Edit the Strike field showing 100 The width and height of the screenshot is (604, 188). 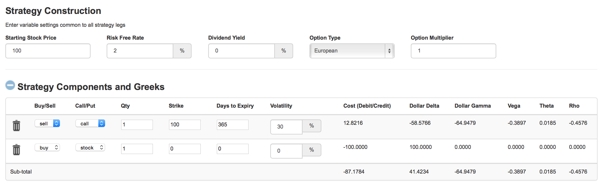185,125
